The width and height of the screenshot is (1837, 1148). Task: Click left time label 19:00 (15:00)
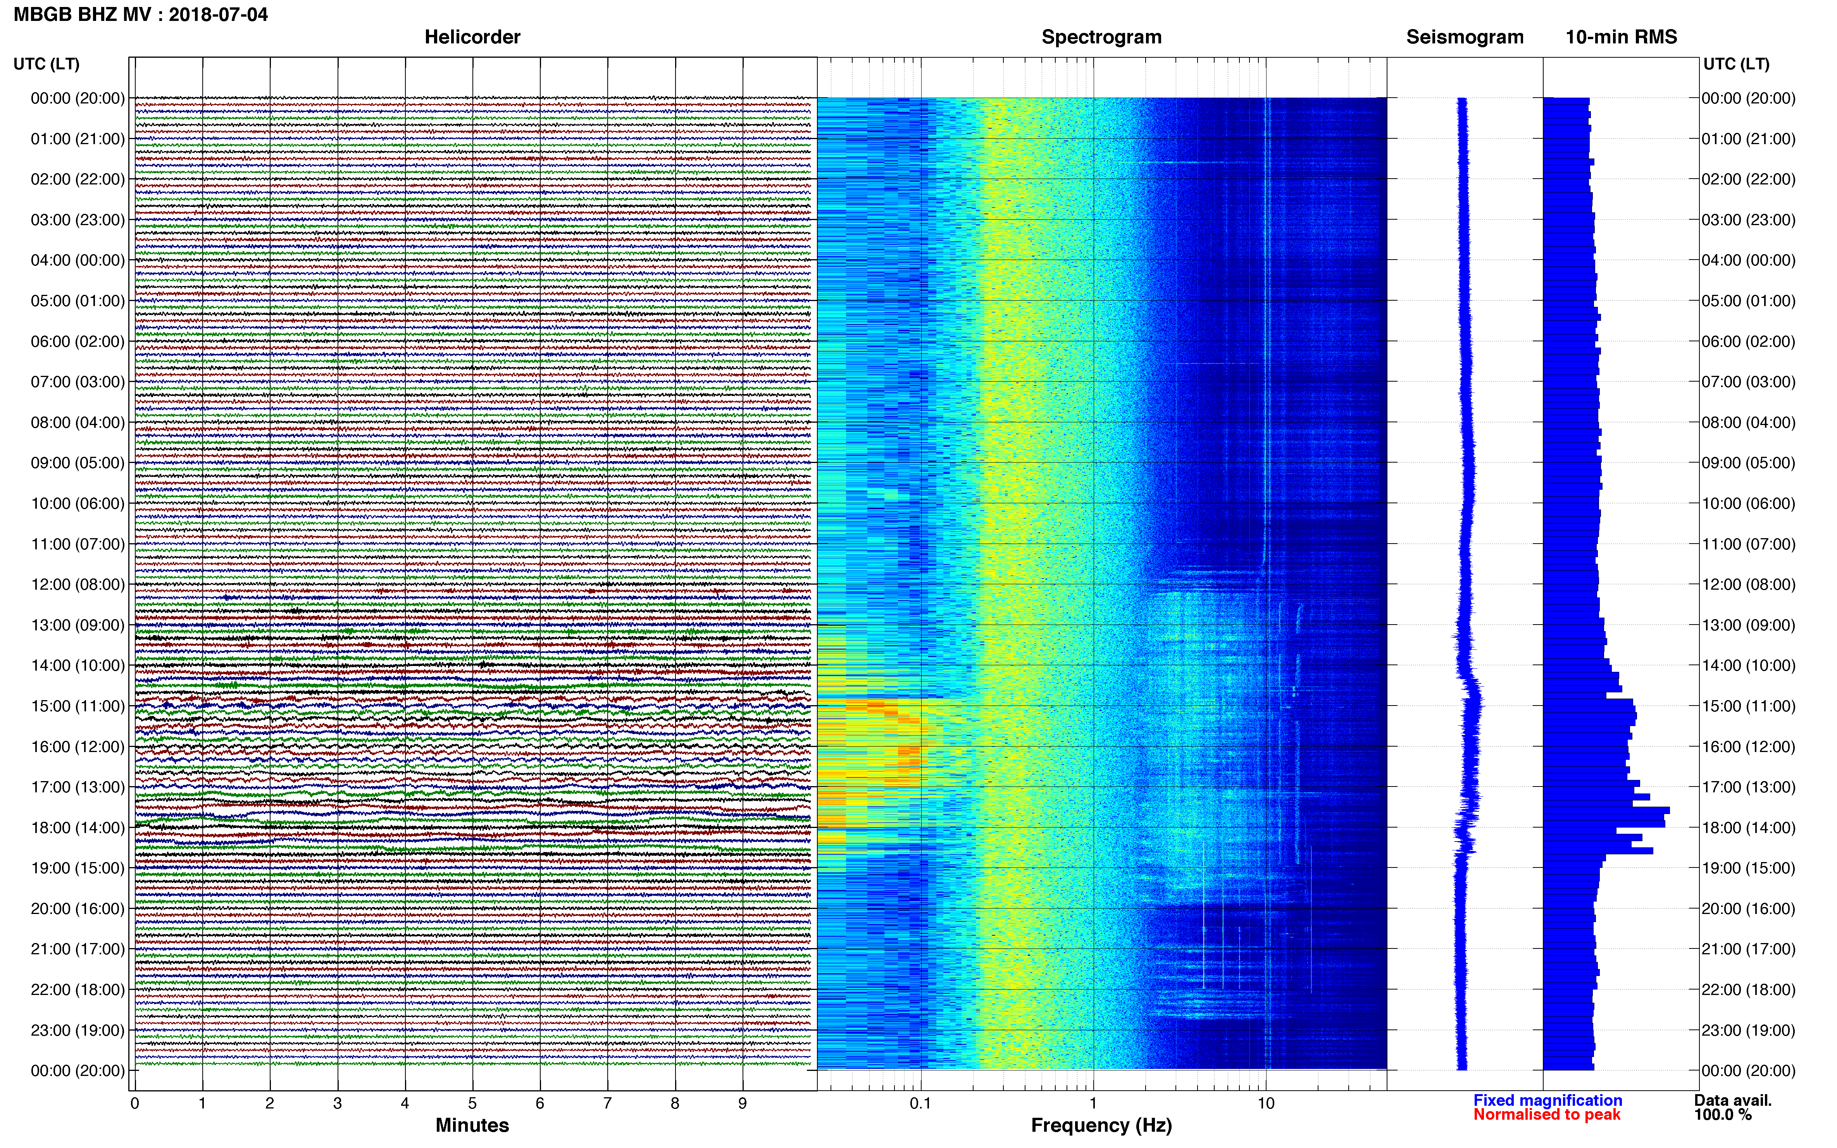[78, 868]
